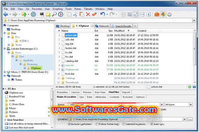199x132 pixels.
Task: Sort by the Size column header
Action: pos(110,31)
